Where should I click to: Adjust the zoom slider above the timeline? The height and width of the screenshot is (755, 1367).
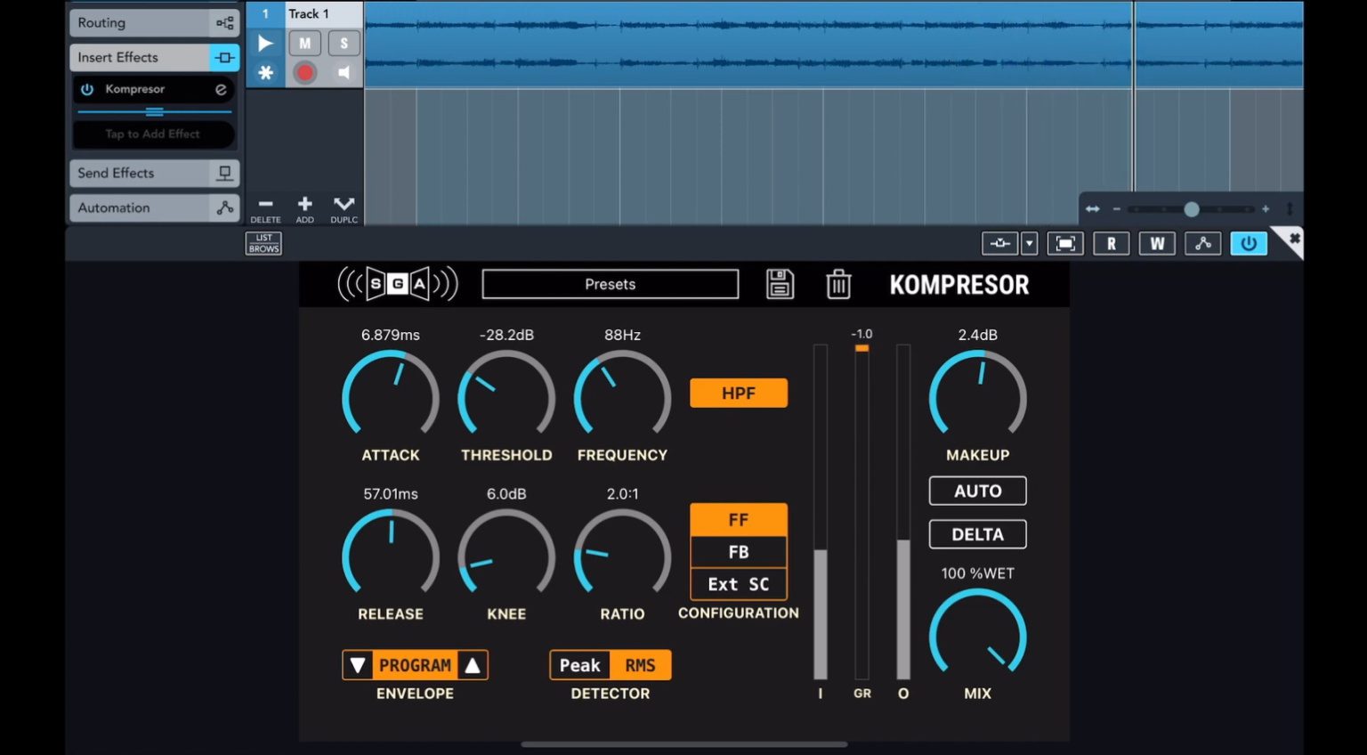[x=1191, y=208]
